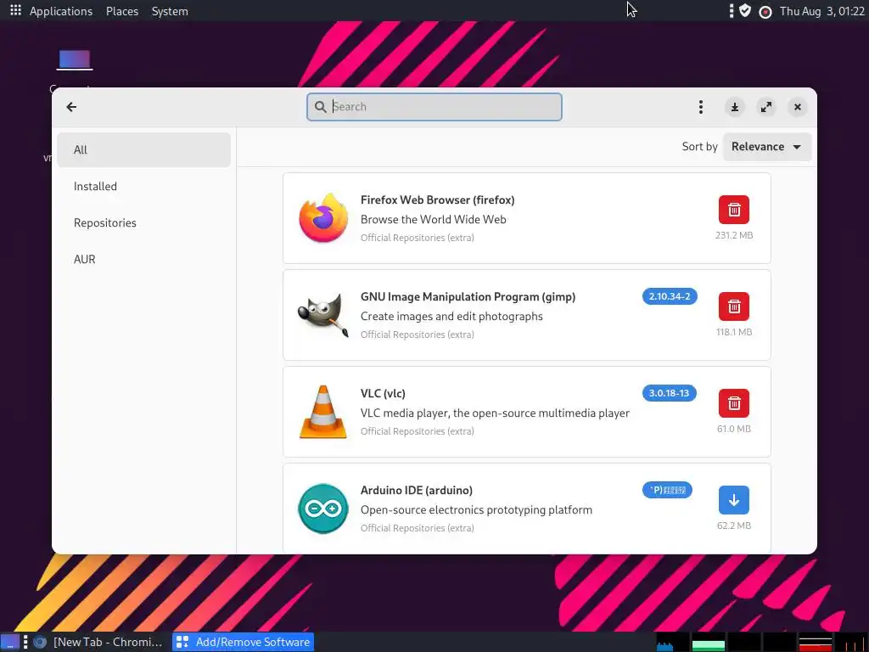869x652 pixels.
Task: Click the Add/Remove Software taskbar button
Action: point(244,643)
